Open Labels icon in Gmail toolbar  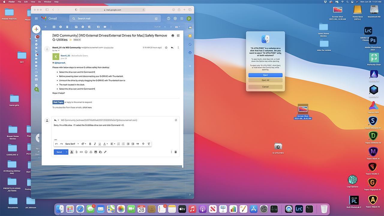pyautogui.click(x=105, y=27)
